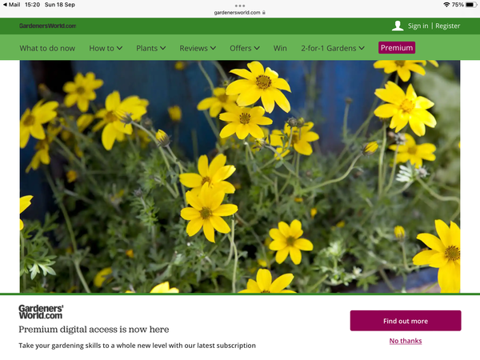Screen dimensions: 480x360
Task: Click the Sign in link
Action: (418, 26)
